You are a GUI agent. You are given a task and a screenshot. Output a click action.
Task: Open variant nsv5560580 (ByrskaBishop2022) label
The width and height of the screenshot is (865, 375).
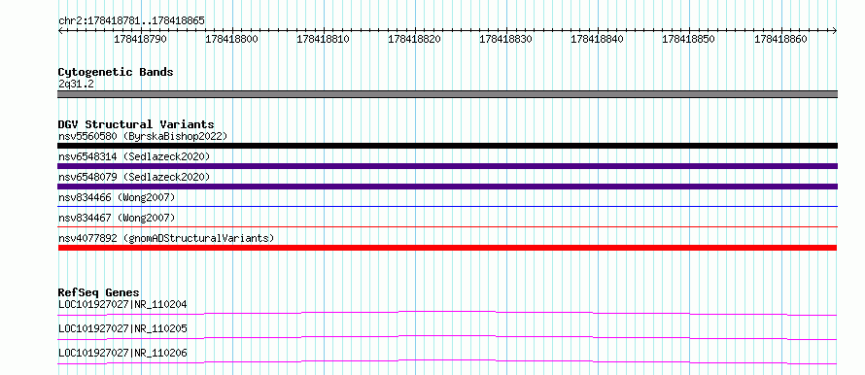[x=142, y=136]
